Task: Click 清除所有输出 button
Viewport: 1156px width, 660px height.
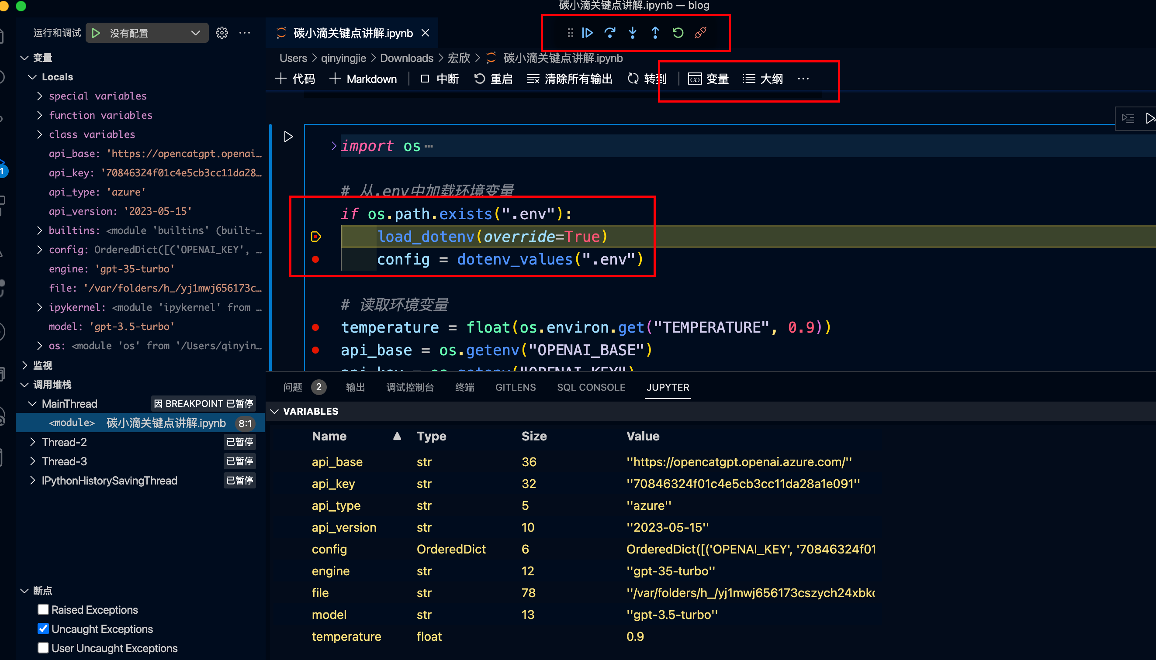Action: (x=569, y=79)
